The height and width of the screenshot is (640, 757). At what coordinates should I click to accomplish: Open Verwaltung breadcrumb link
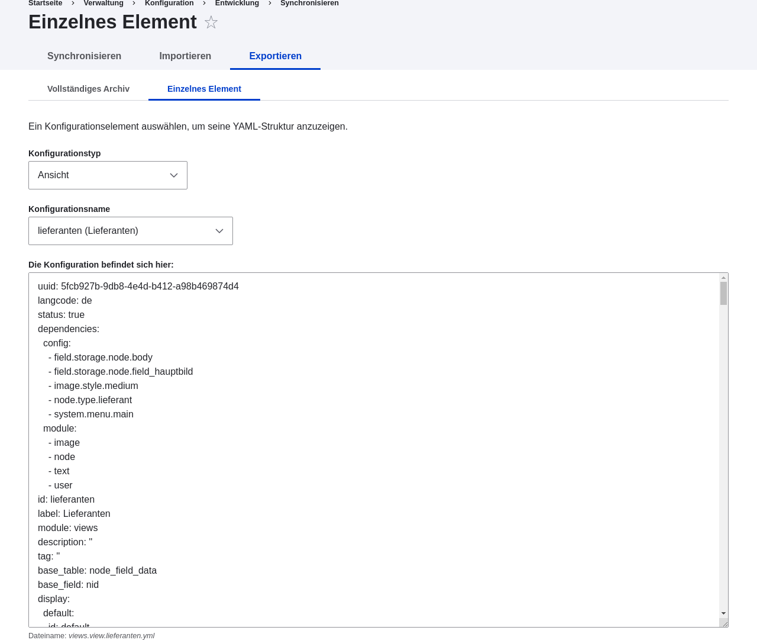103,4
